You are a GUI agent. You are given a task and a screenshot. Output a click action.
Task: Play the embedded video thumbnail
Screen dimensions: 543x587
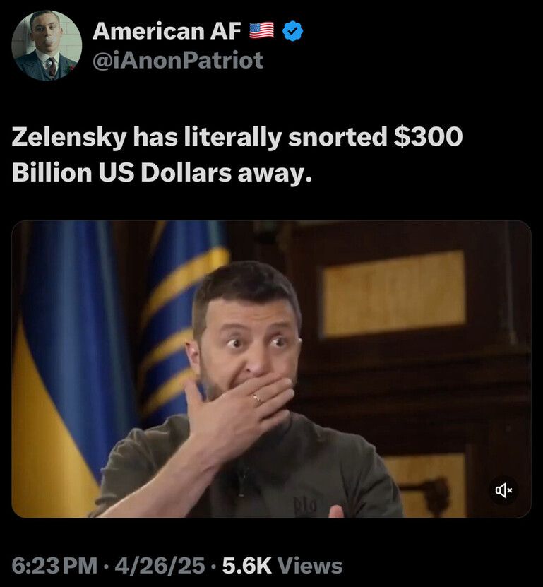click(271, 369)
